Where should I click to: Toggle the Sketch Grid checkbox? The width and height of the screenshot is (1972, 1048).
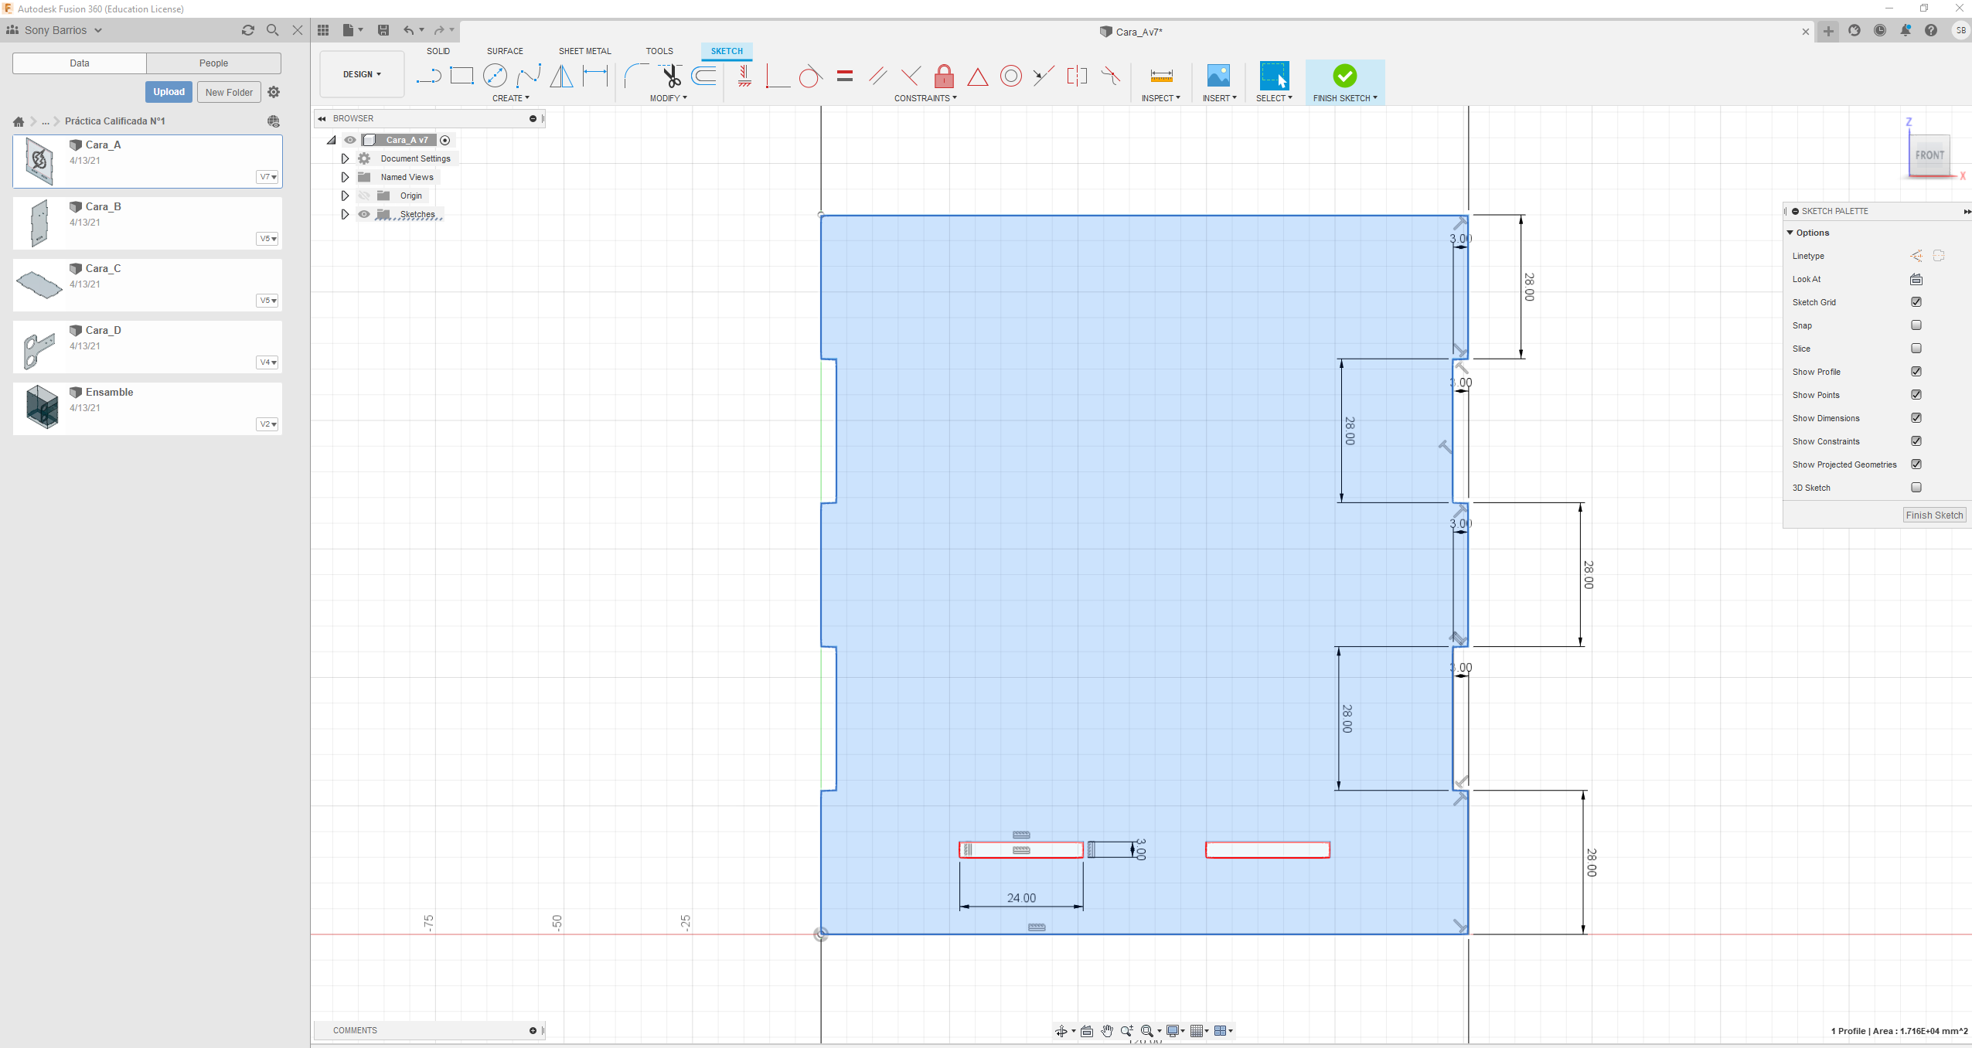click(x=1916, y=301)
